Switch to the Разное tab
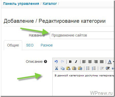Screen dimensions: 115x97 47,45
